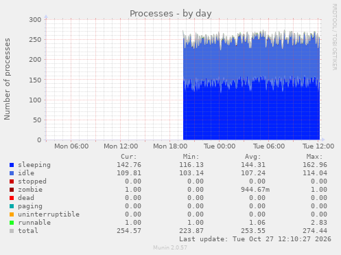Click the 150 y-axis tick label

pyautogui.click(x=35, y=80)
